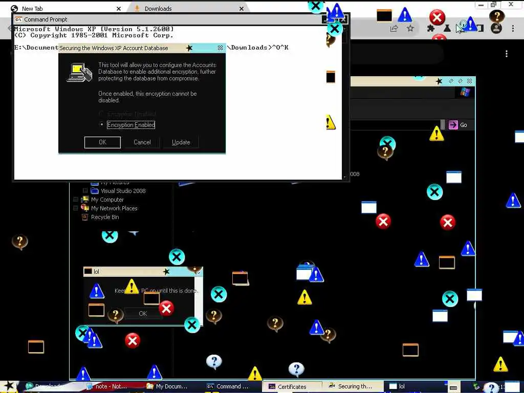Close the Downloads browser tab
Screen dimensions: 524x393
(242, 9)
